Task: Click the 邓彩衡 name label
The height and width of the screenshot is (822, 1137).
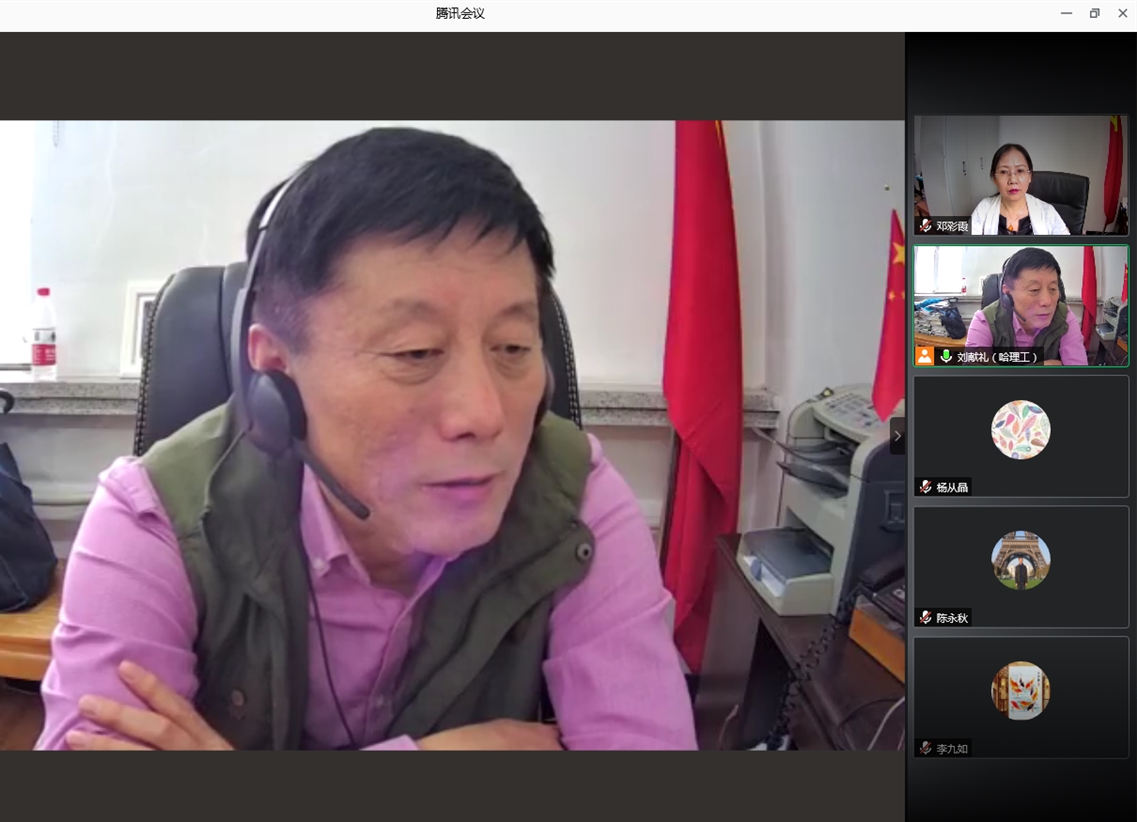Action: tap(952, 225)
